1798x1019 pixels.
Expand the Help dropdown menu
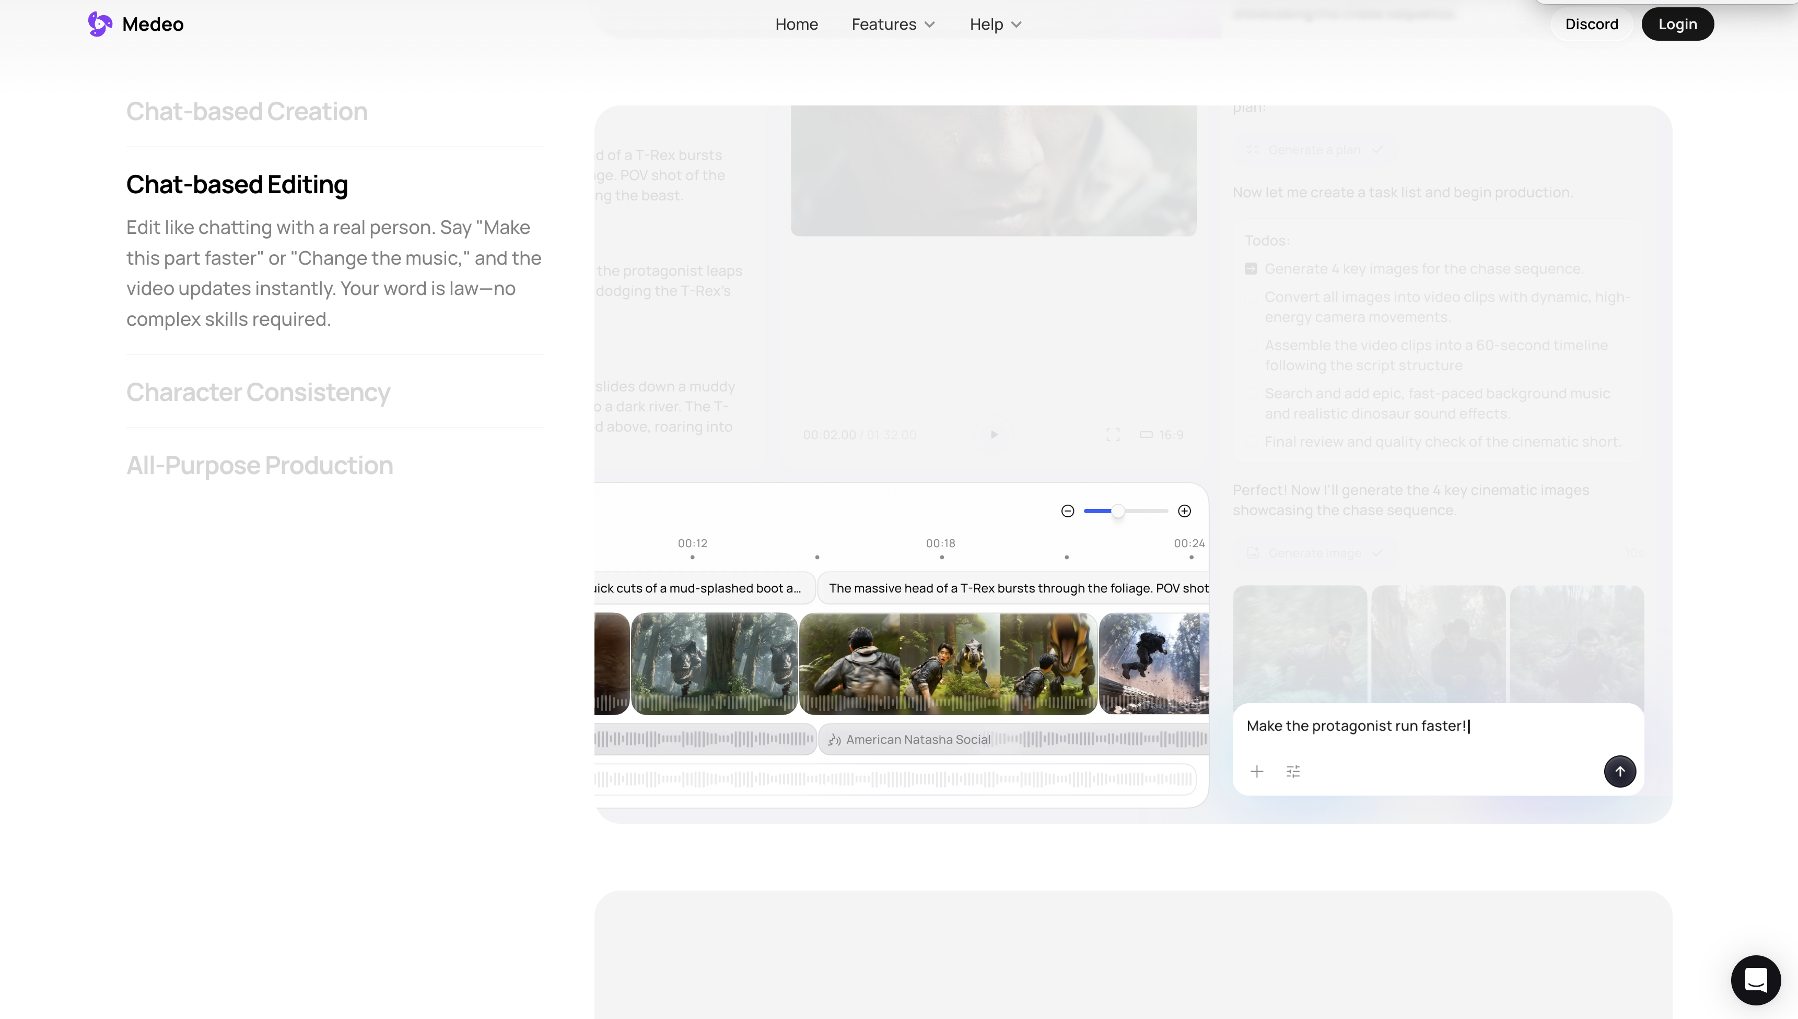tap(995, 24)
